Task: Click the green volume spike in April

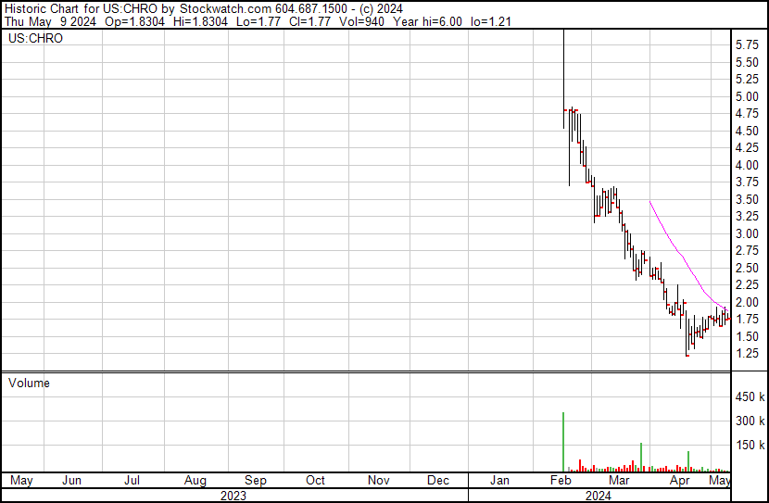Action: tap(688, 461)
